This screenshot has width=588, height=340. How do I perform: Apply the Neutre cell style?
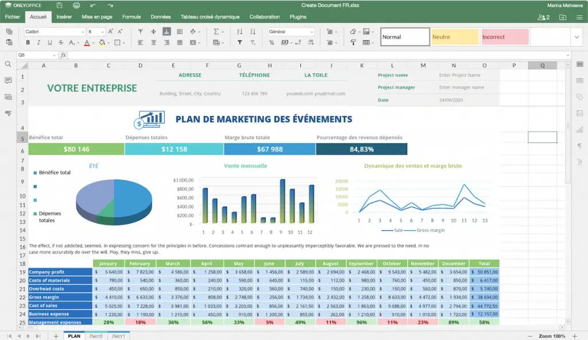(455, 37)
